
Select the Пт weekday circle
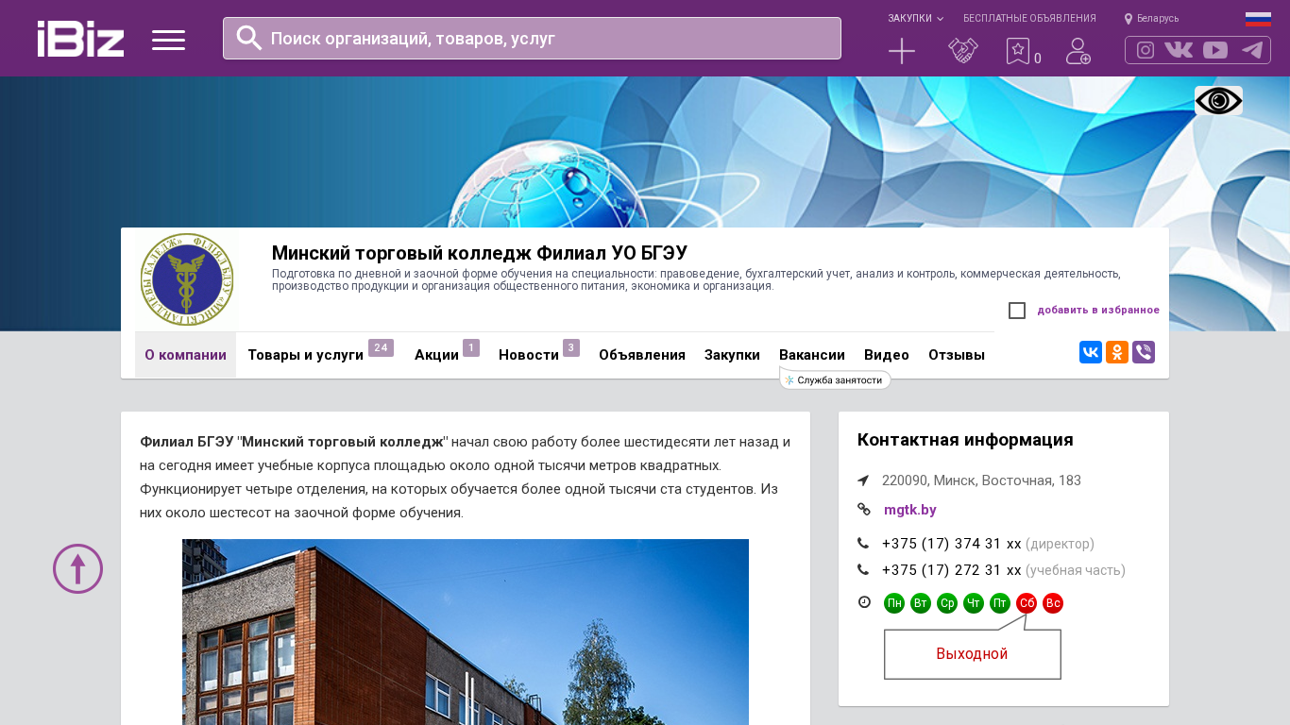pos(1000,603)
